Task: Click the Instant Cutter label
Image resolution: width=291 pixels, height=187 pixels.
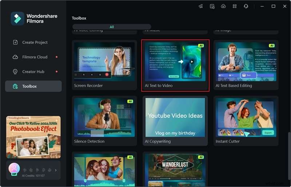Action: pos(228,141)
